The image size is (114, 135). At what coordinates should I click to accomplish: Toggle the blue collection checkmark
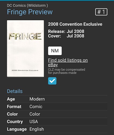tap(52, 81)
